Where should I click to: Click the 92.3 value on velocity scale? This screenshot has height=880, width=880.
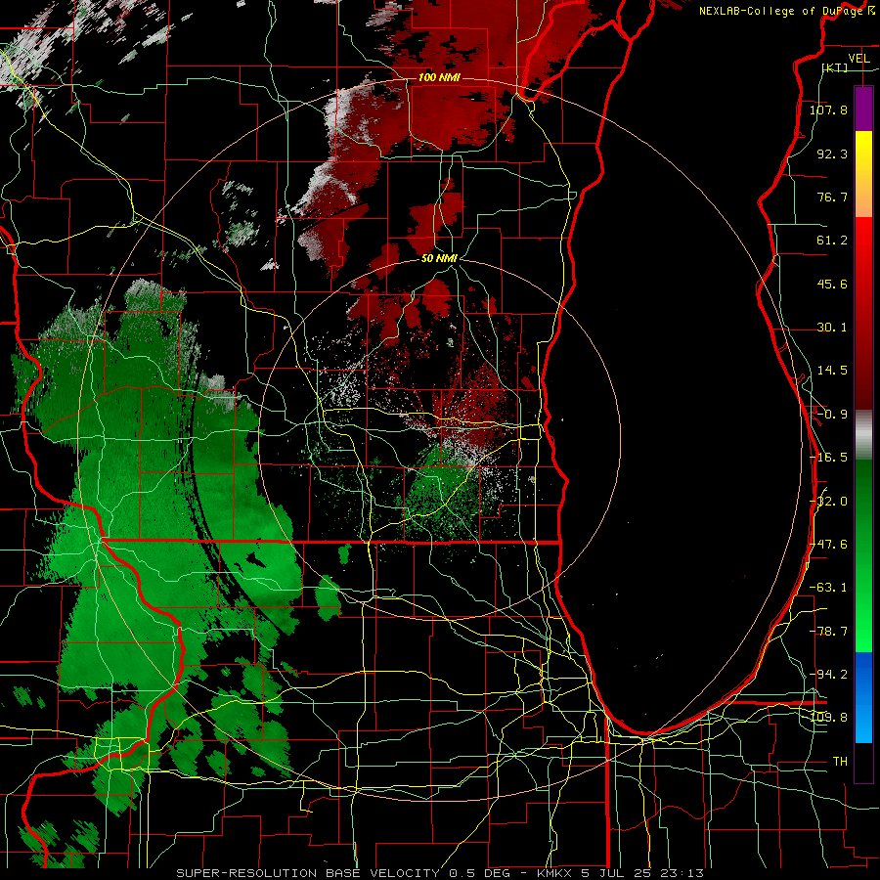pyautogui.click(x=832, y=154)
